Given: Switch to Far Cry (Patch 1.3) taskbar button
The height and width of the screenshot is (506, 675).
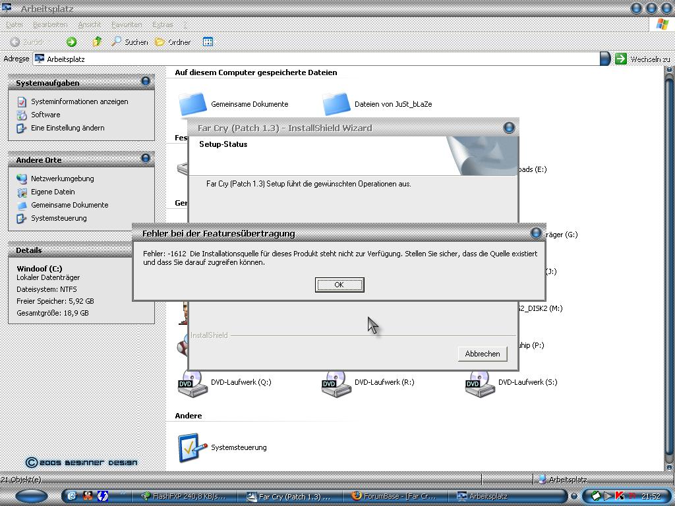Looking at the screenshot, I should coord(290,496).
